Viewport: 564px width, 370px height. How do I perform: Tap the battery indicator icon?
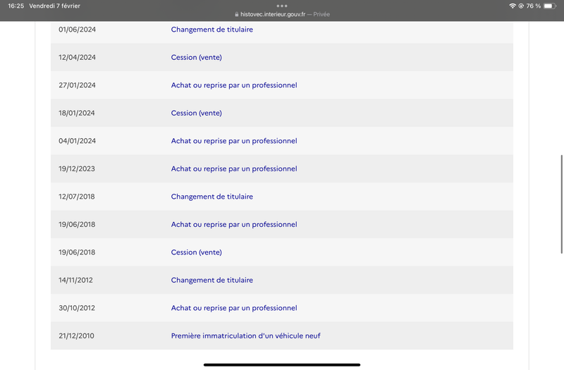(550, 6)
